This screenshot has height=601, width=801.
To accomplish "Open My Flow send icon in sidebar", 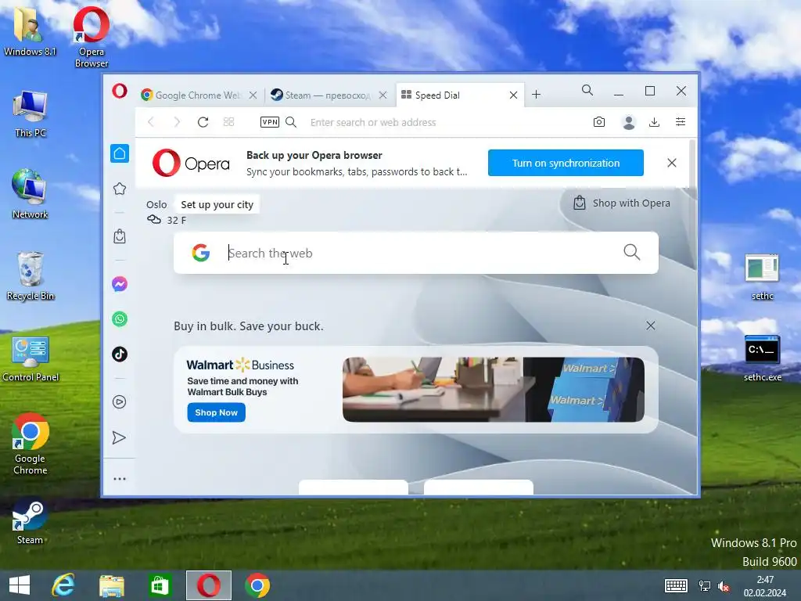I will pos(119,437).
